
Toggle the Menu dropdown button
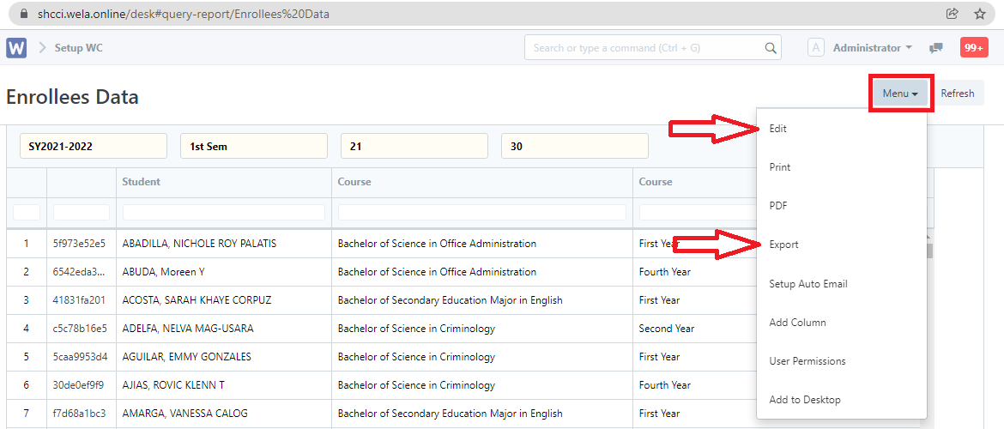click(900, 94)
